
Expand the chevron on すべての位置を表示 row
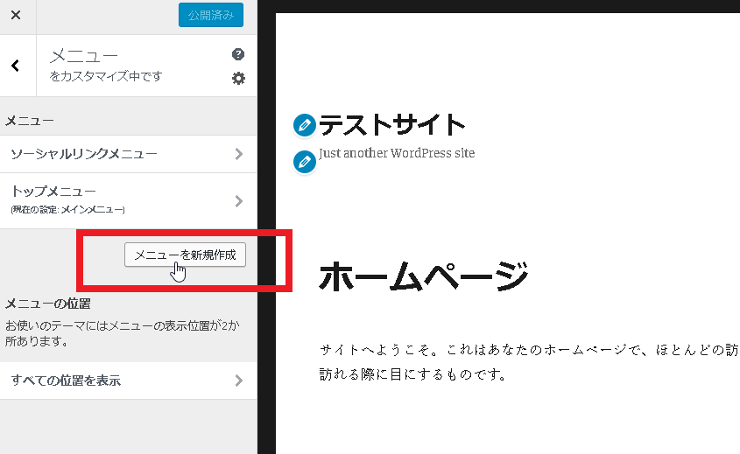(x=239, y=381)
